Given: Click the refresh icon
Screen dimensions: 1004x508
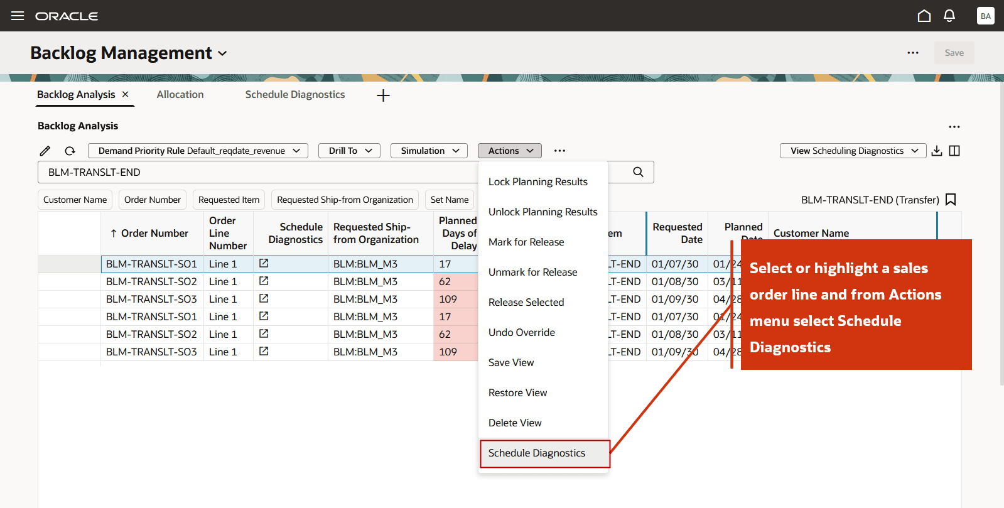Looking at the screenshot, I should click(70, 151).
